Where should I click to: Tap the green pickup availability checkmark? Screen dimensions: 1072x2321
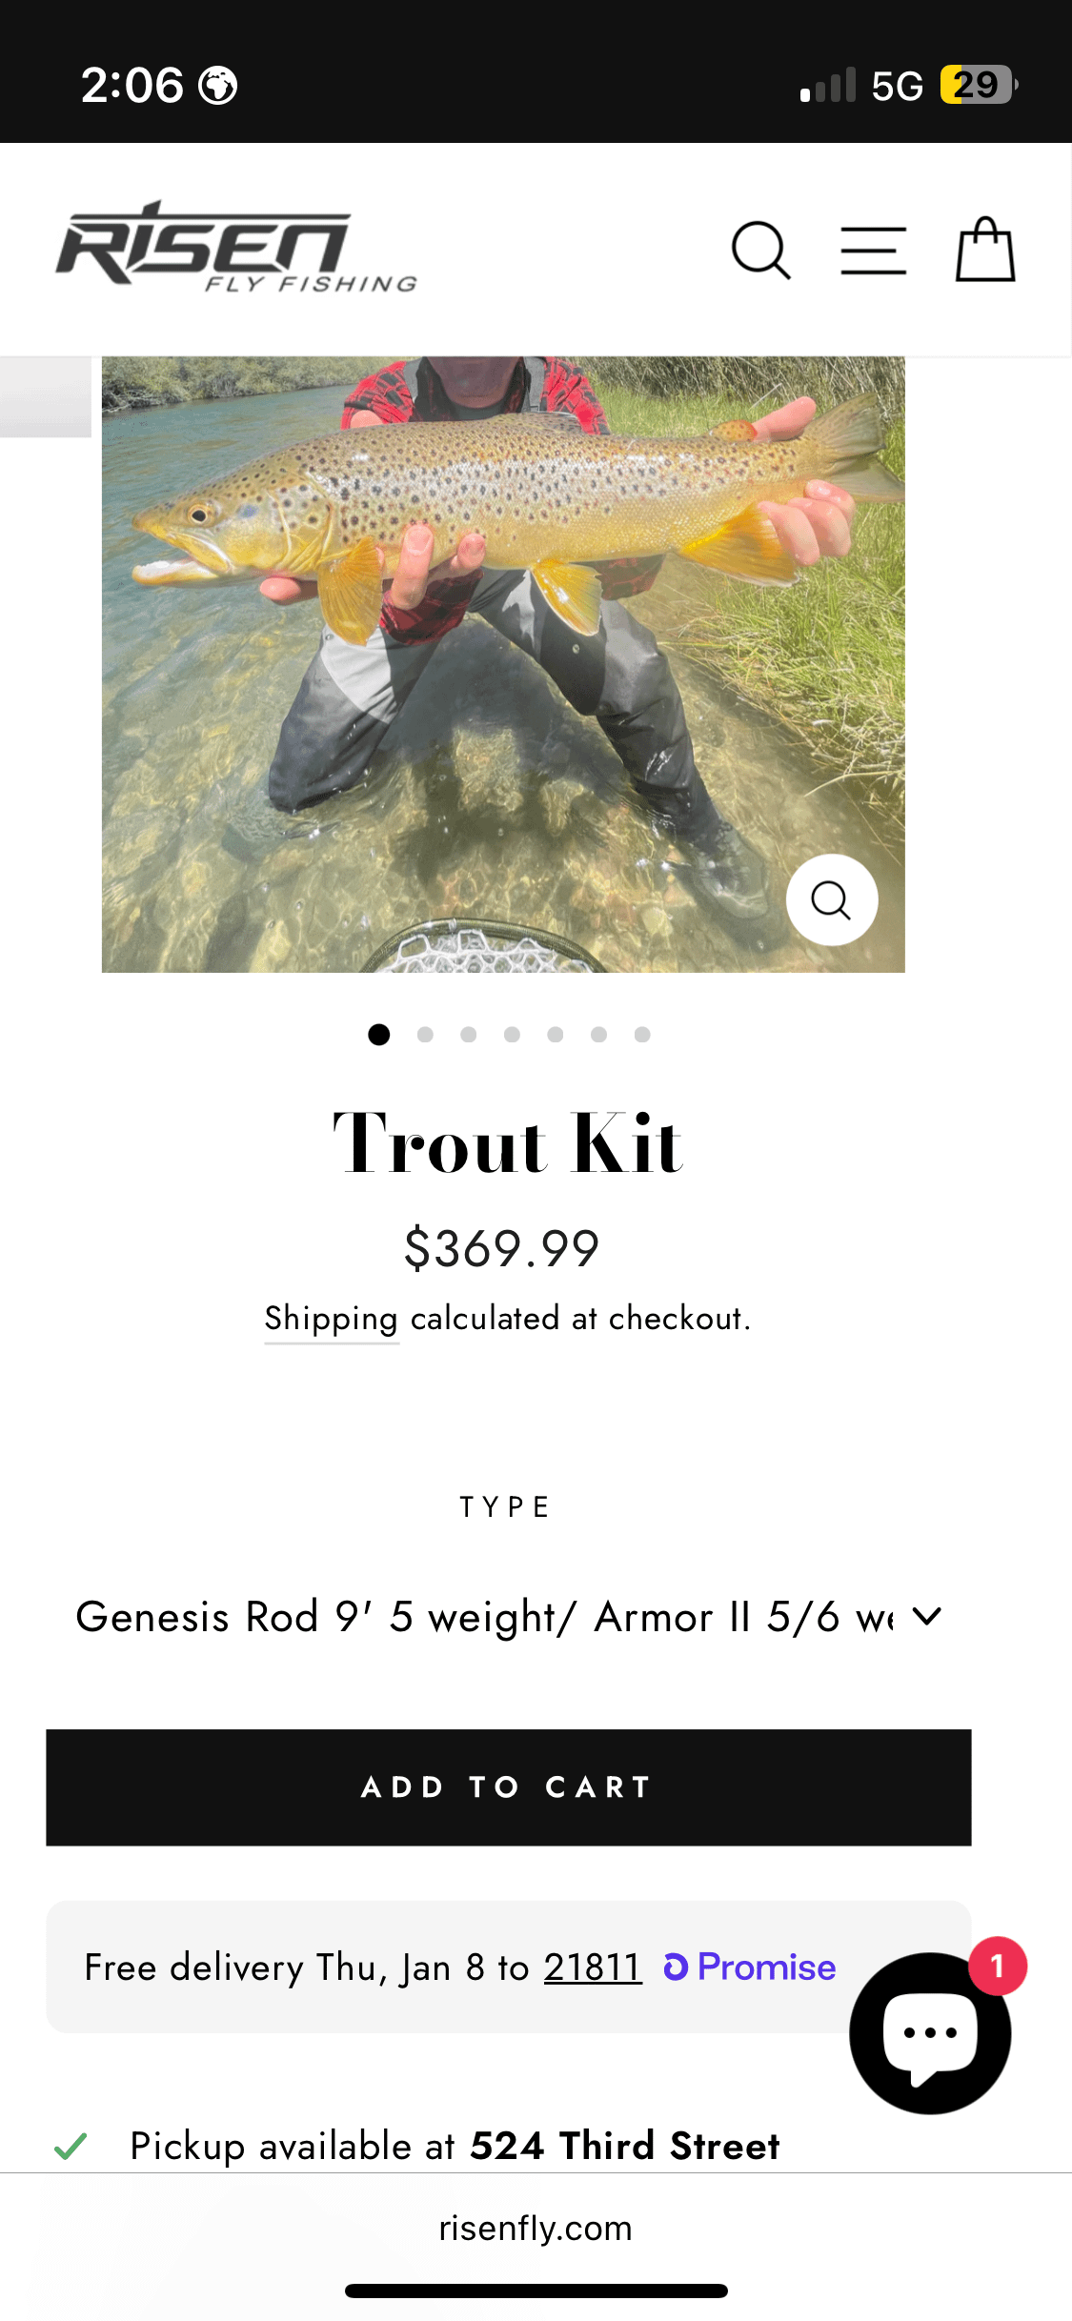click(x=71, y=2146)
